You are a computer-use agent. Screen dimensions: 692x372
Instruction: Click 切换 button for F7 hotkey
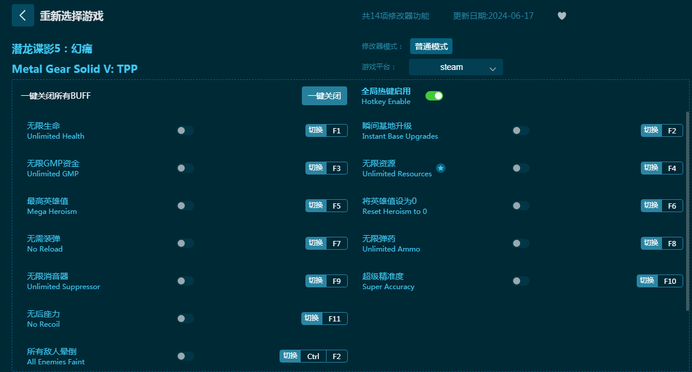(x=315, y=243)
